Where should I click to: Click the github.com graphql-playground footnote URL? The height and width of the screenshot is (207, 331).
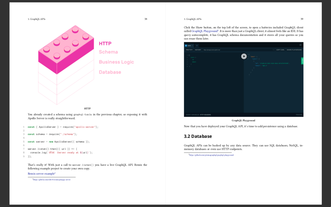(211, 155)
